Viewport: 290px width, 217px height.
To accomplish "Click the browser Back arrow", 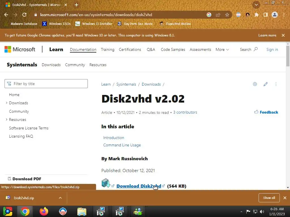I will point(6,15).
